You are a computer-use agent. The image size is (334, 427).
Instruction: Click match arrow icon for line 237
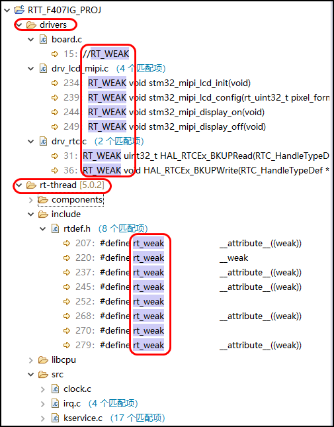click(x=67, y=272)
